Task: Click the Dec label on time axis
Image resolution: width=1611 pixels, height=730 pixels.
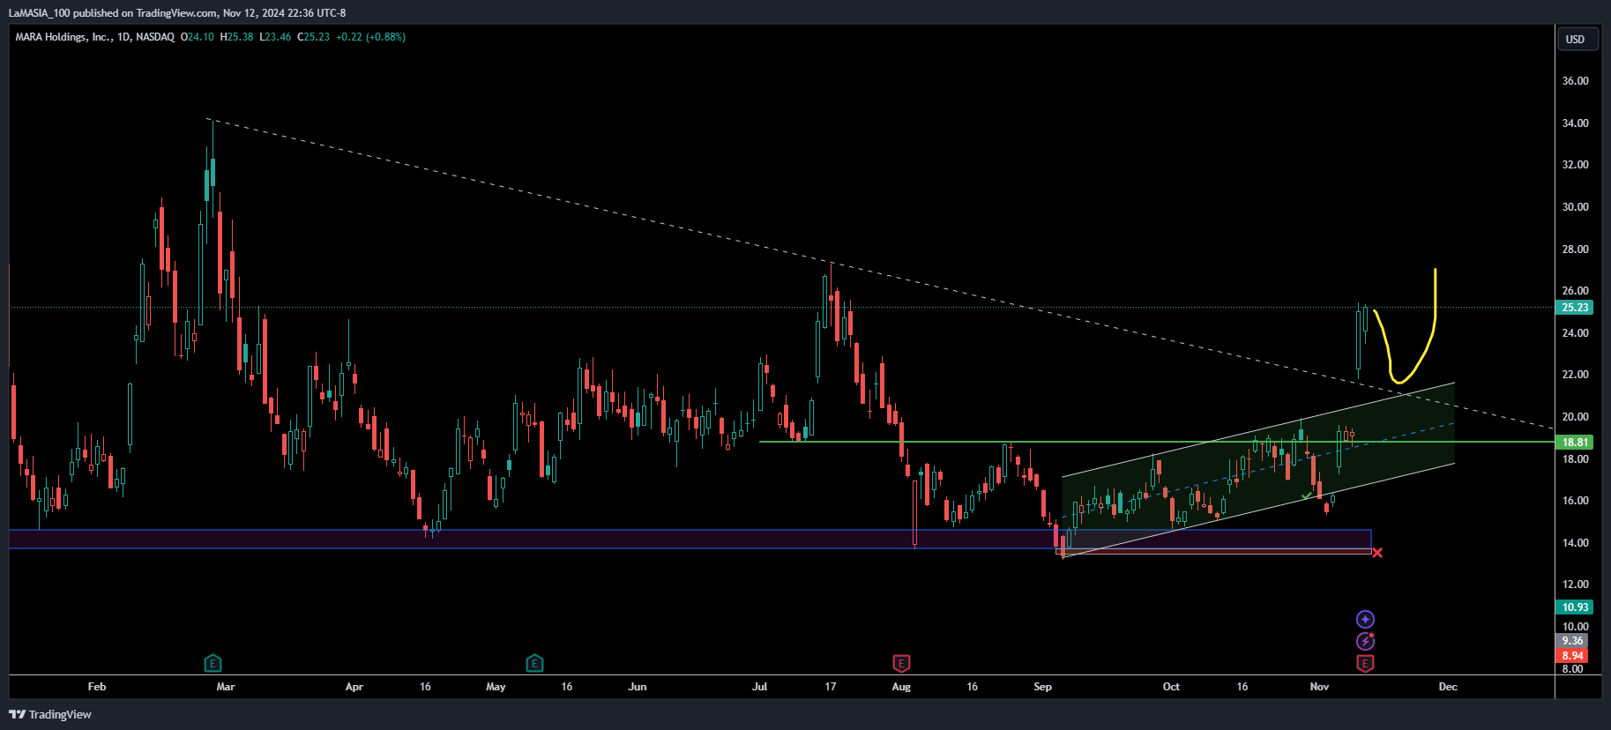Action: click(x=1448, y=687)
